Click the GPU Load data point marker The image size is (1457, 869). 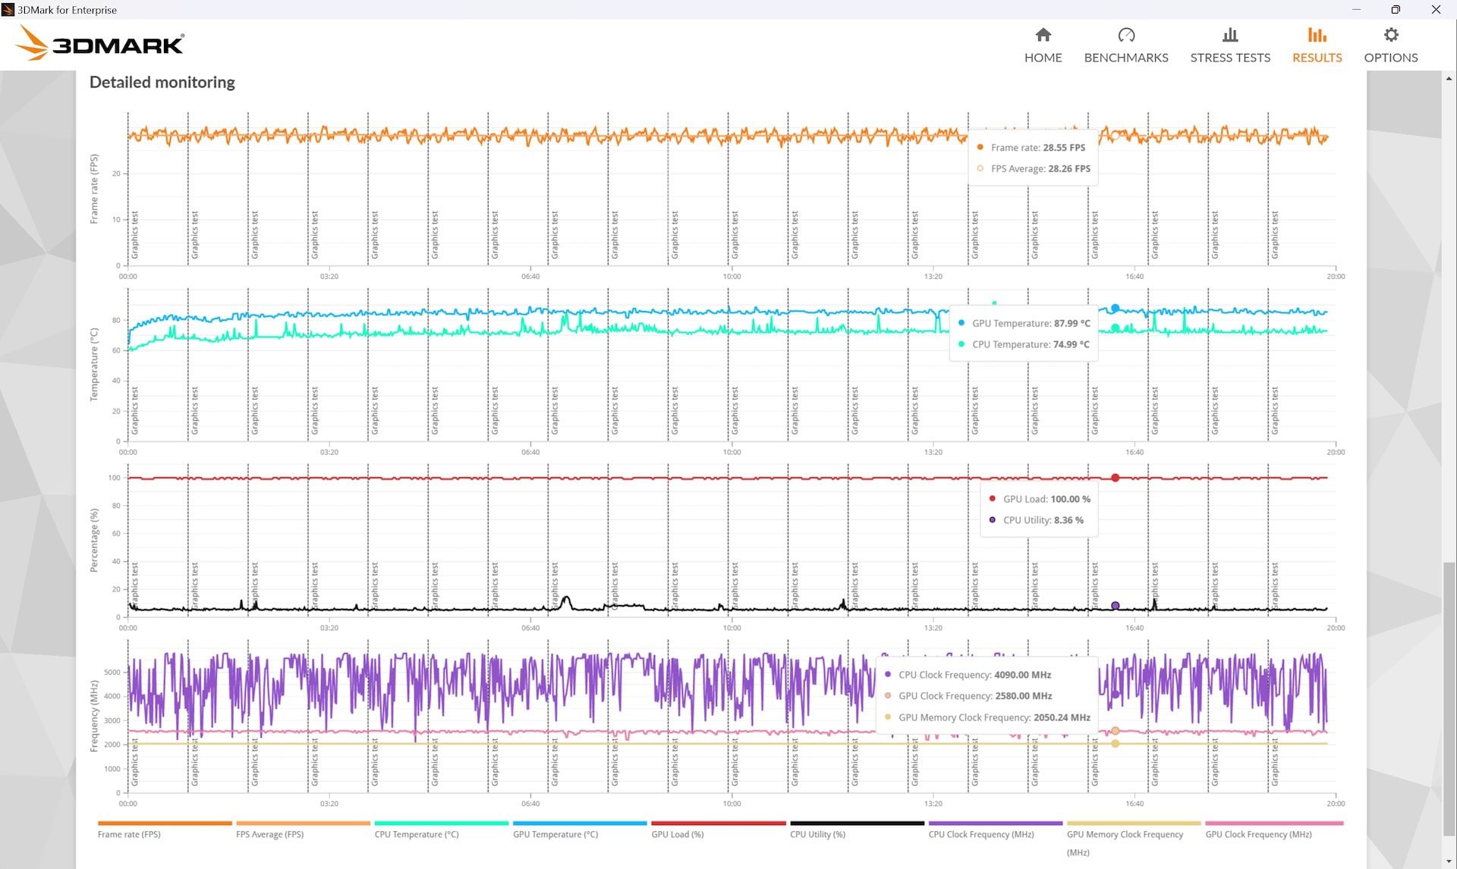coord(1115,478)
